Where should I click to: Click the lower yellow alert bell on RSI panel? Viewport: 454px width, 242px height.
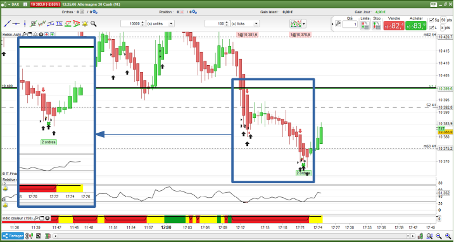pos(5,205)
